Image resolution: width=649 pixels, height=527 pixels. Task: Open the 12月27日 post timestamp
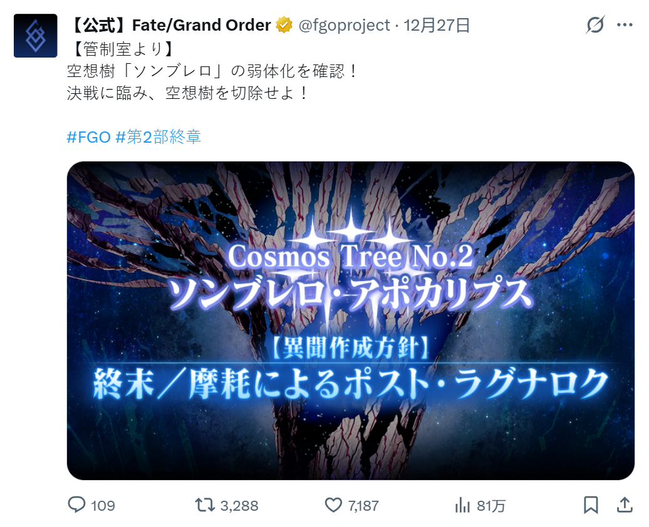437,25
